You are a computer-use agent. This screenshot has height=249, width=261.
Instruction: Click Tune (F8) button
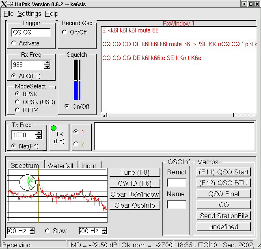(135, 172)
